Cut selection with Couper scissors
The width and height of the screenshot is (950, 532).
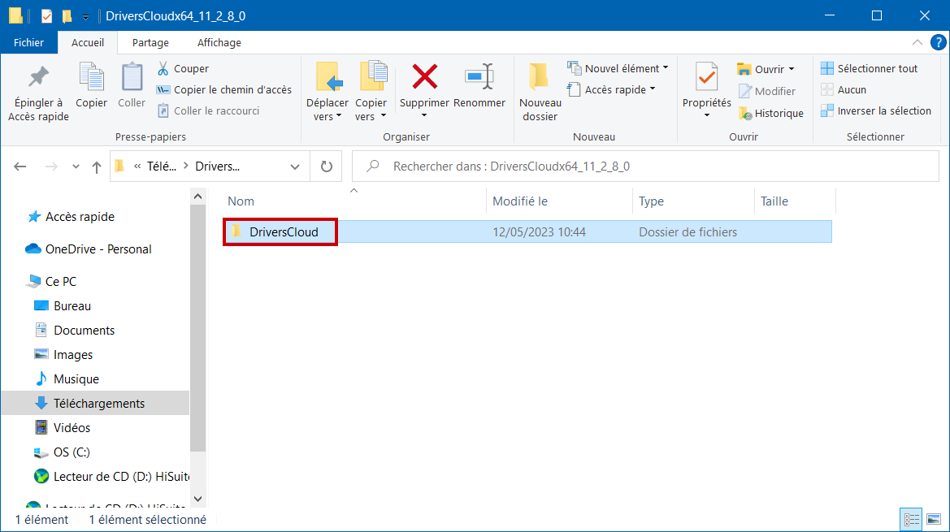pyautogui.click(x=183, y=68)
